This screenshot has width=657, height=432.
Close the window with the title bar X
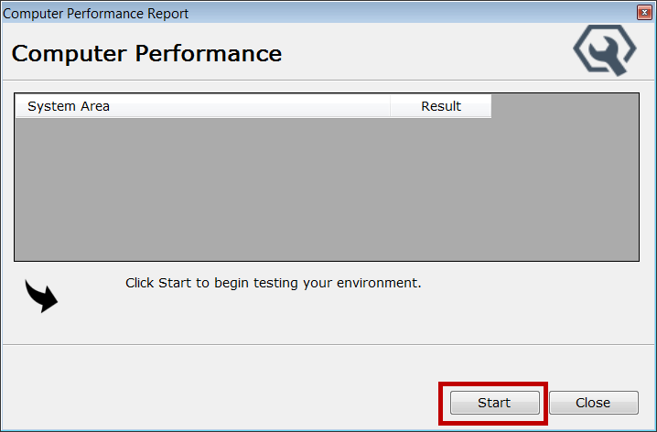point(646,13)
